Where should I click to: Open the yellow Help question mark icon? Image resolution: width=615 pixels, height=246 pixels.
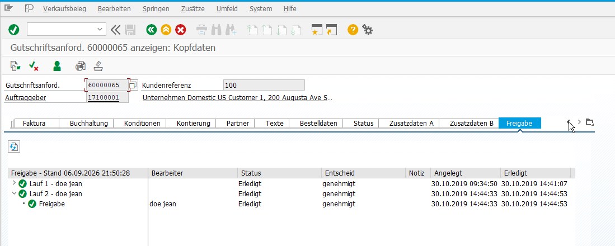(x=353, y=30)
